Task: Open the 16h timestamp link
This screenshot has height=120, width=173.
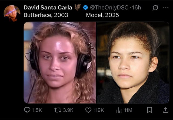Action: [136, 8]
